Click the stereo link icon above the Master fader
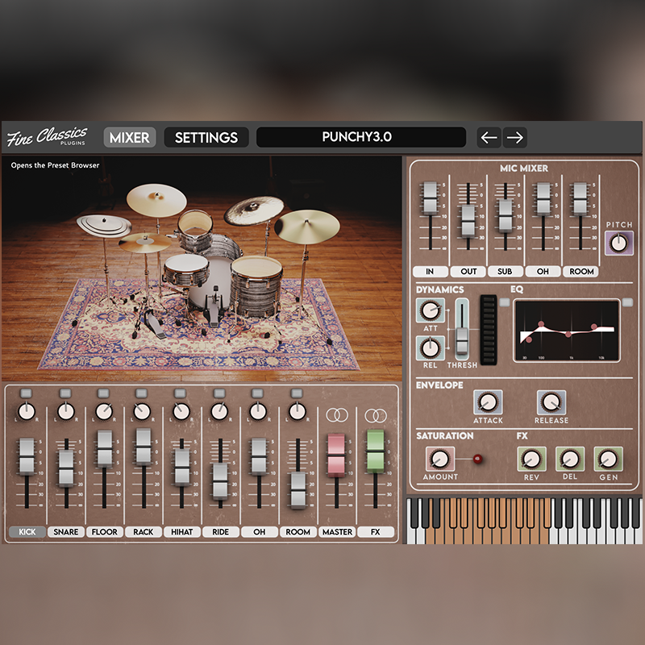The height and width of the screenshot is (645, 645). [337, 414]
